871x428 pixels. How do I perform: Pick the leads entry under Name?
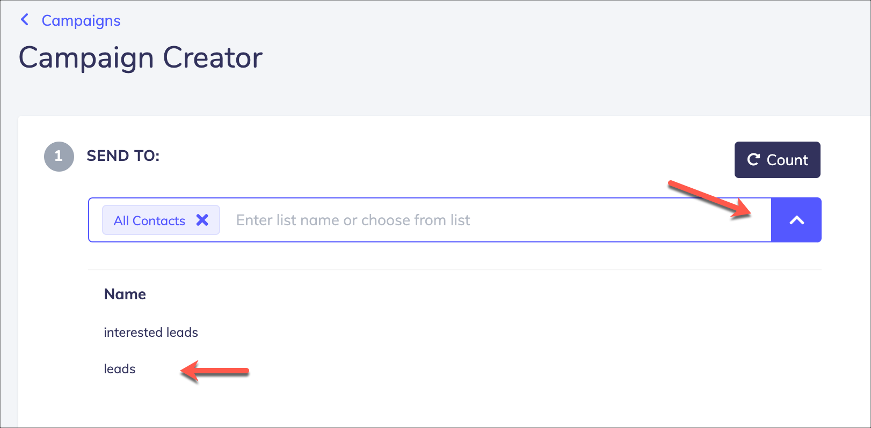[x=120, y=369]
